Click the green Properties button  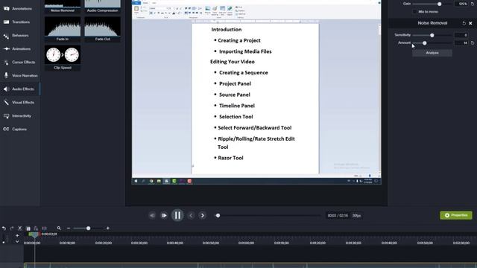pos(456,215)
